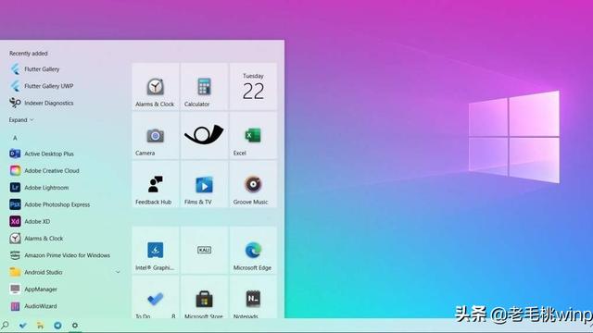Viewport: 593px width, 333px height.
Task: Open the blue checkmark taskbar app
Action: (x=22, y=325)
